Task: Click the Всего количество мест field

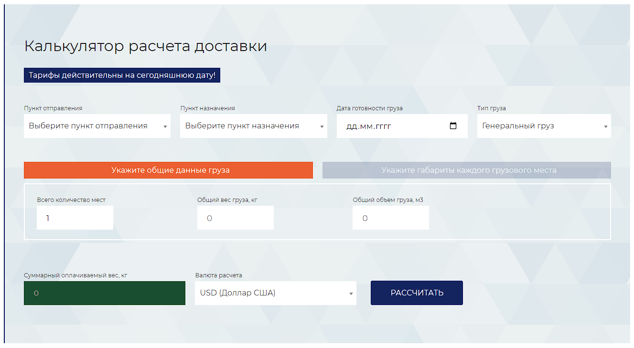Action: pyautogui.click(x=75, y=218)
